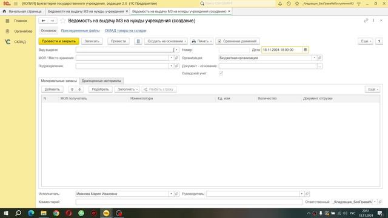The image size is (388, 218).
Task: Open the 1C main menu hamburger icon
Action: point(16,4)
